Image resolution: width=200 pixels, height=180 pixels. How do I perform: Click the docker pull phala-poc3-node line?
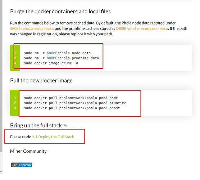[71, 98]
